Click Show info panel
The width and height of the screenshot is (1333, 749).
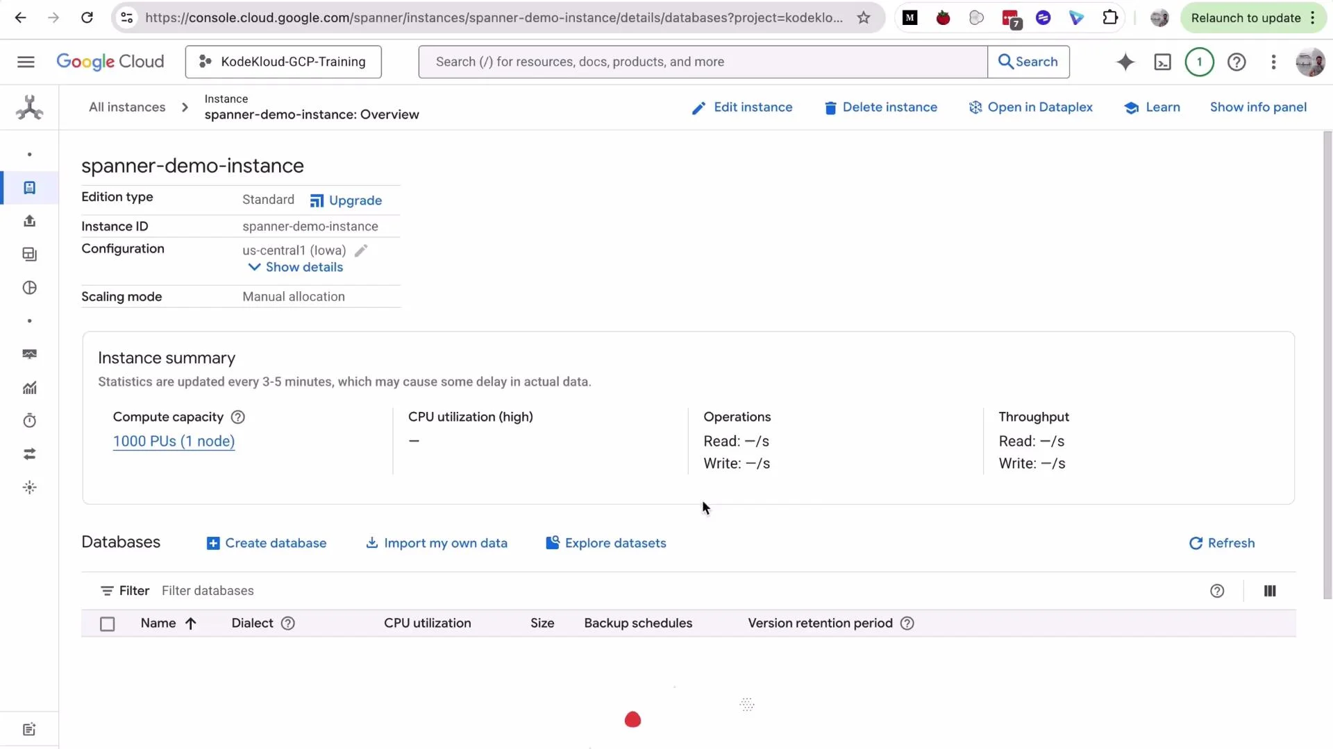(x=1258, y=107)
